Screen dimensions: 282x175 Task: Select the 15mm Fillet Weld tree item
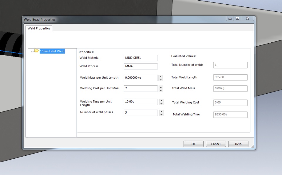(x=52, y=51)
